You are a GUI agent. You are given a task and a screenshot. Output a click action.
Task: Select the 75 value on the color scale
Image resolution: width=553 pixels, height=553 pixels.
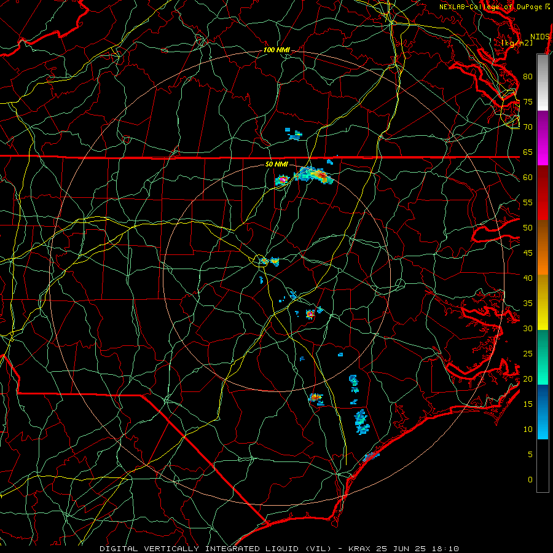point(528,101)
